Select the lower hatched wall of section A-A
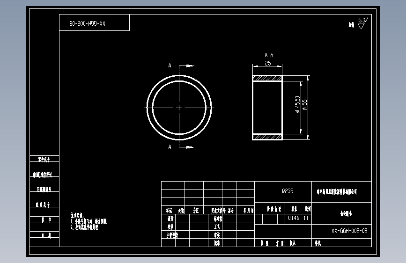 click(x=267, y=137)
